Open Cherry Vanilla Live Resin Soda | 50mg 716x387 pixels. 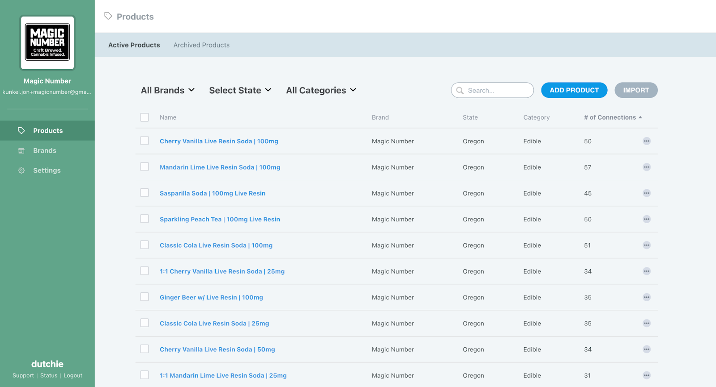(x=217, y=350)
